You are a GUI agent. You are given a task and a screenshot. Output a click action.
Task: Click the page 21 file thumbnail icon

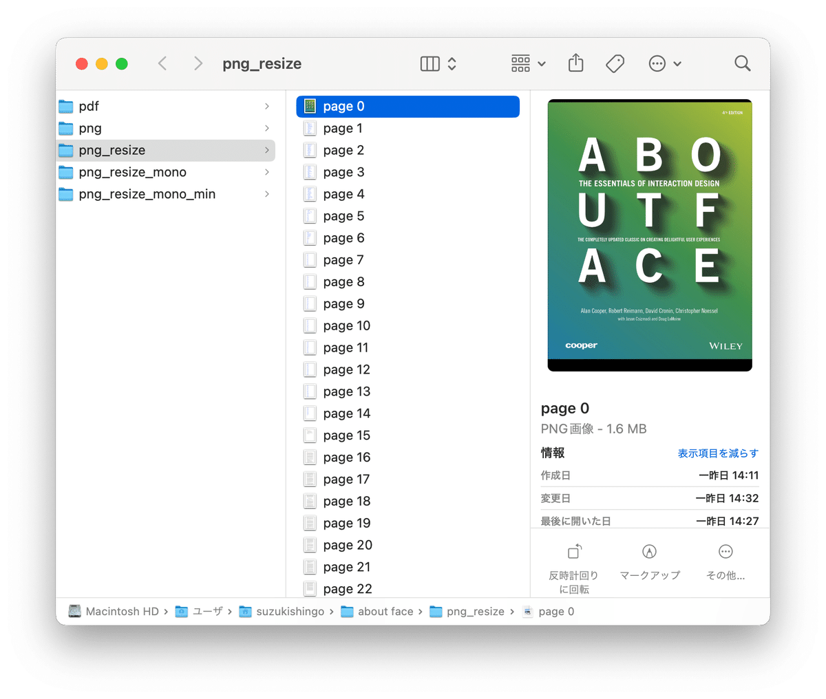tap(310, 568)
